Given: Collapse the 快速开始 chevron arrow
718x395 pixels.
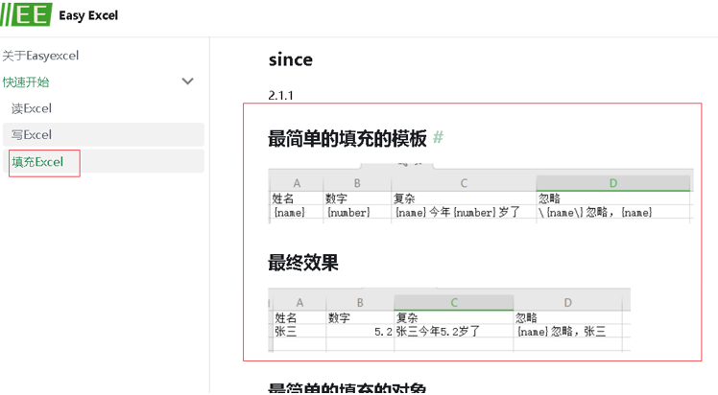Looking at the screenshot, I should [188, 81].
